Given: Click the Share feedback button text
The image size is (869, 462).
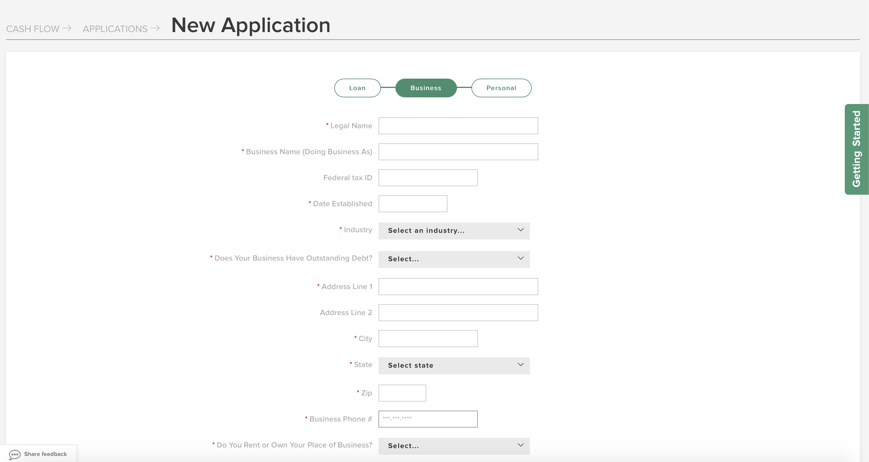Looking at the screenshot, I should pos(45,454).
